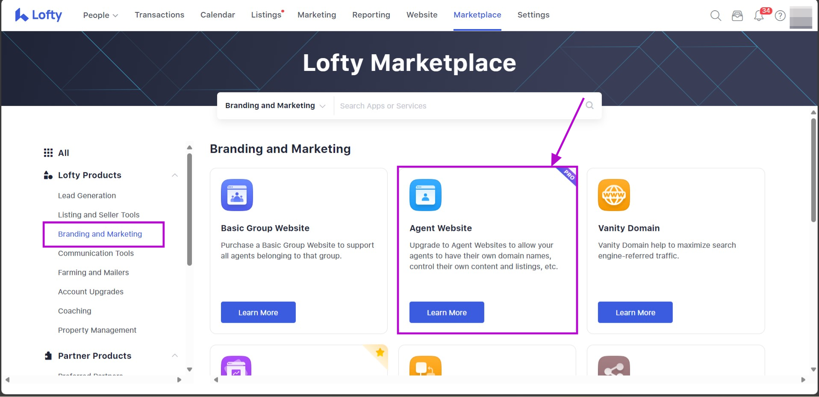Select Property Management category
The width and height of the screenshot is (819, 397).
click(97, 330)
